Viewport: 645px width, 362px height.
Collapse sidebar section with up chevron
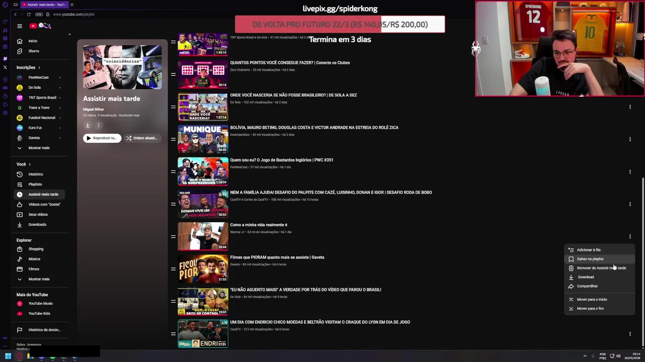pyautogui.click(x=70, y=34)
